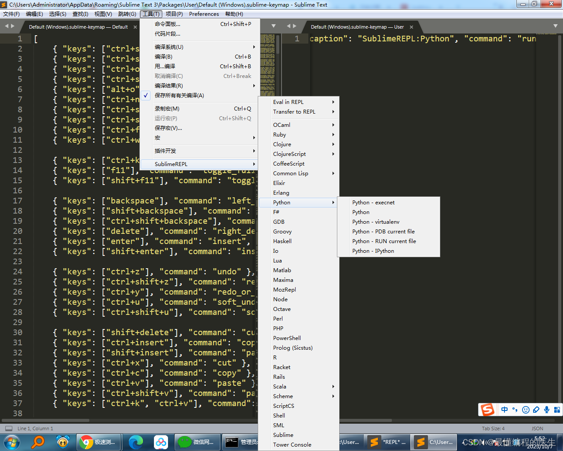This screenshot has width=563, height=451.
Task: Launch Microsoft Edge from the taskbar
Action: (134, 442)
